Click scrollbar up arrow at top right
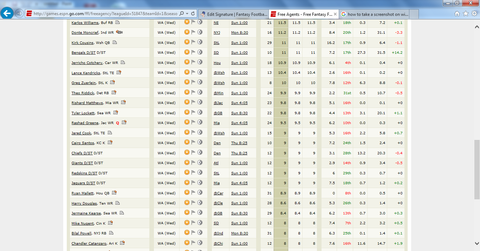This screenshot has width=480, height=251. pos(477,27)
